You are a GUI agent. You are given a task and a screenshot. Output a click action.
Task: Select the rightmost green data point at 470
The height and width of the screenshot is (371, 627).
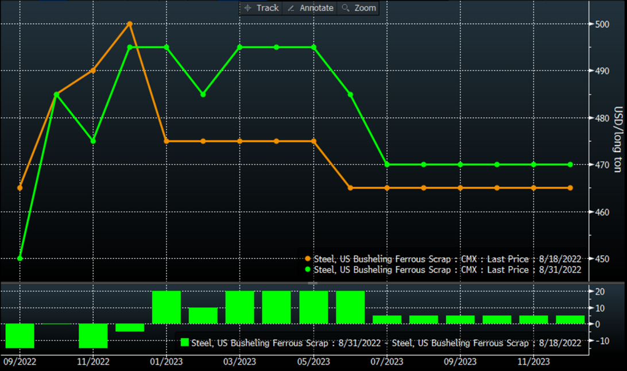[570, 165]
